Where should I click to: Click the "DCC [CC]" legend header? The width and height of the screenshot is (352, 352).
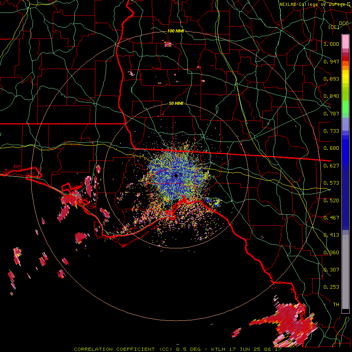click(338, 25)
